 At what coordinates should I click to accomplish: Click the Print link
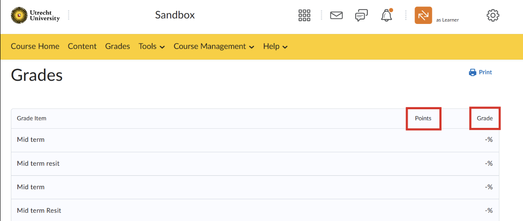(x=485, y=72)
